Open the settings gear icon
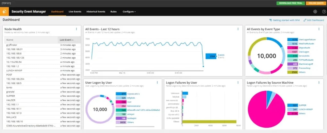This screenshot has height=133, width=327. click(x=315, y=11)
